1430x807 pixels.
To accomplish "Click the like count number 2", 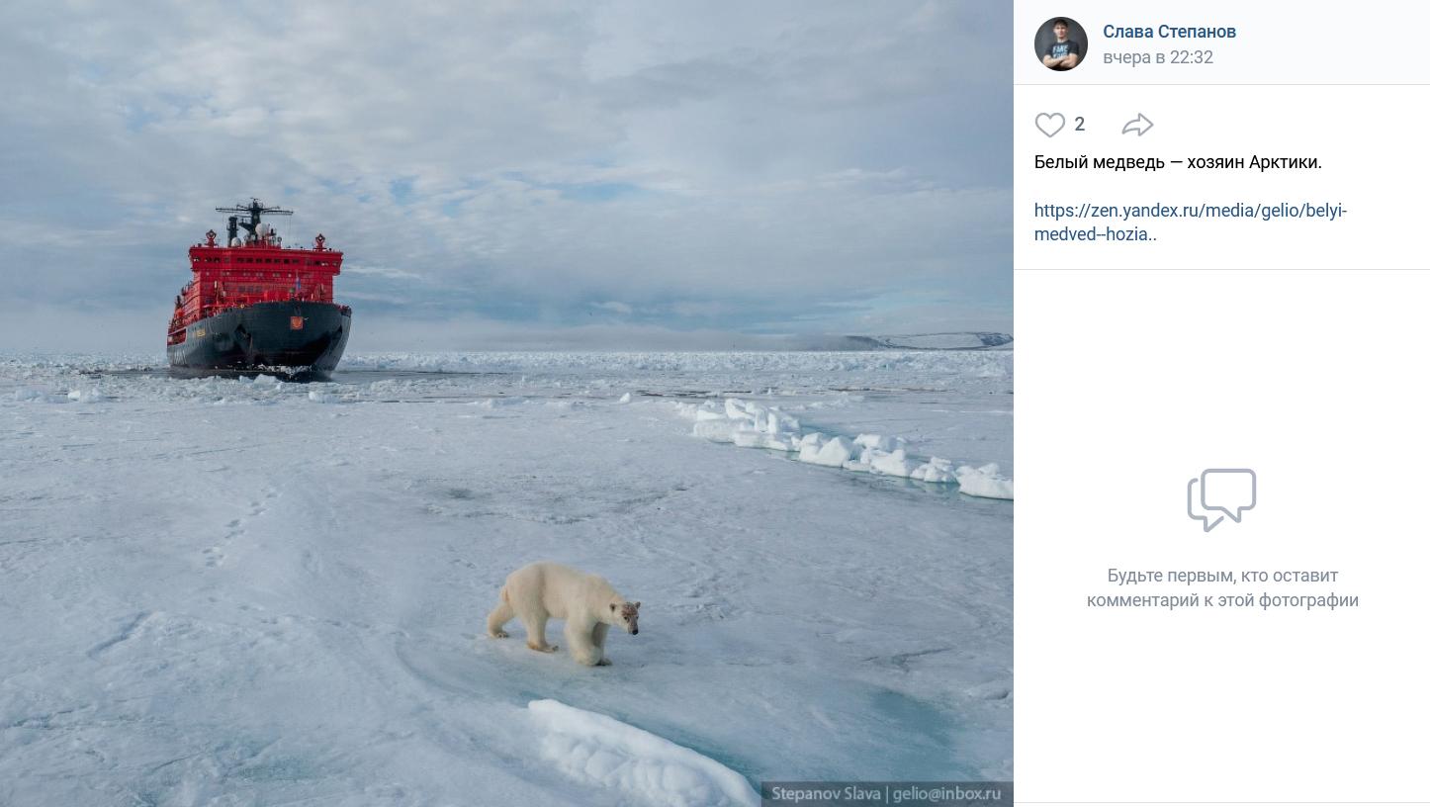I will click(1080, 125).
